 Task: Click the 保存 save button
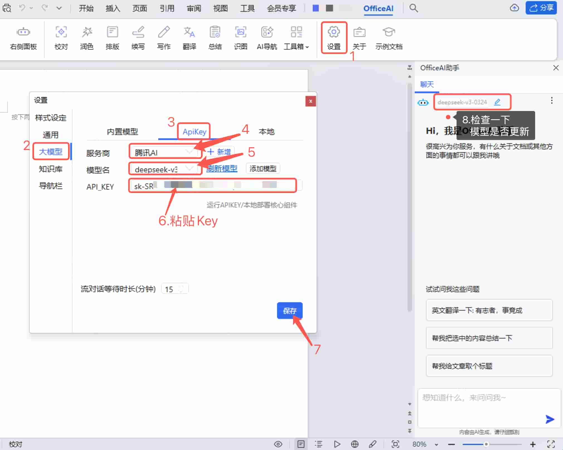290,311
